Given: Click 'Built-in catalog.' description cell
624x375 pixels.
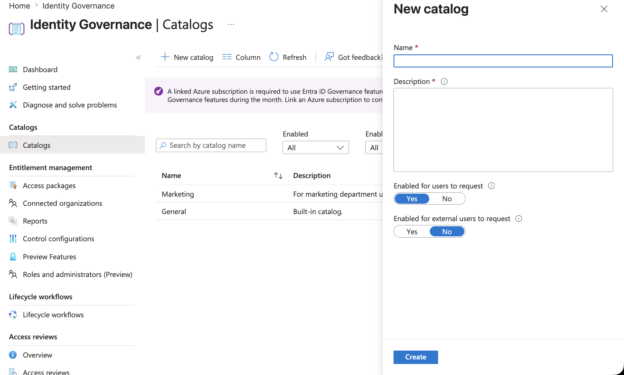Looking at the screenshot, I should [x=318, y=211].
